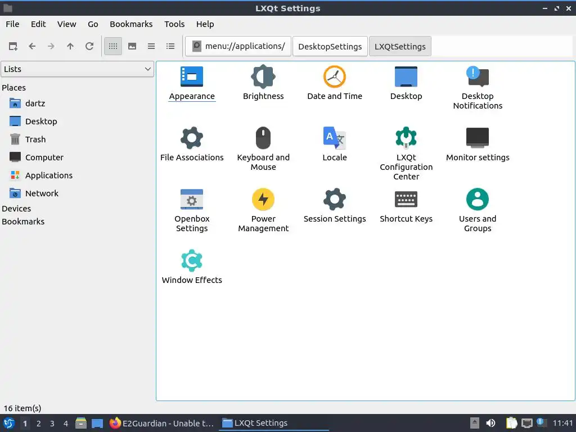Click the removable media eject tray icon
The height and width of the screenshot is (432, 576).
point(475,423)
